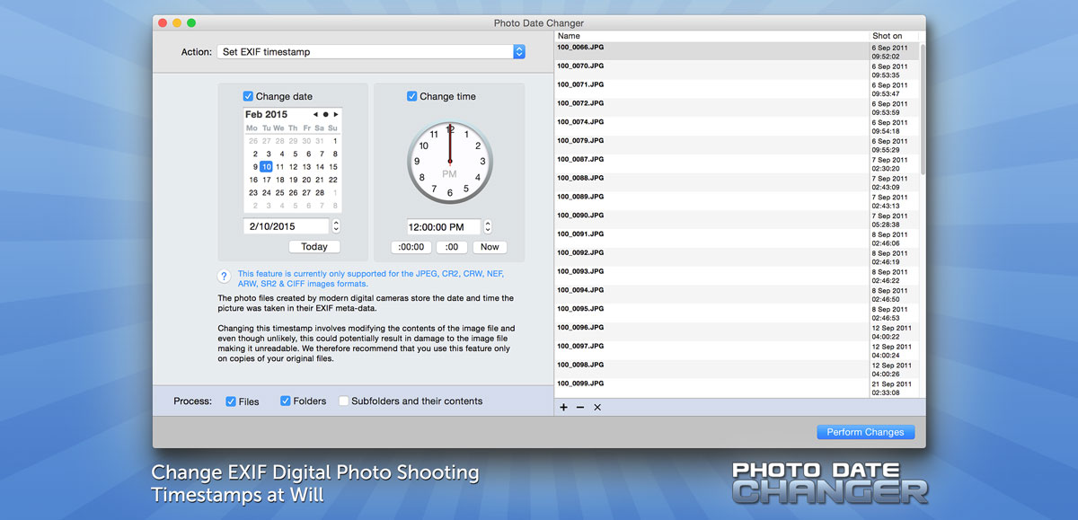
Task: Click the 12:00:00 PM time input field
Action: click(x=444, y=227)
